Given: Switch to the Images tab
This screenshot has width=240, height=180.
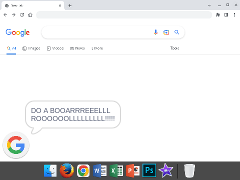Looking at the screenshot, I should tap(31, 48).
